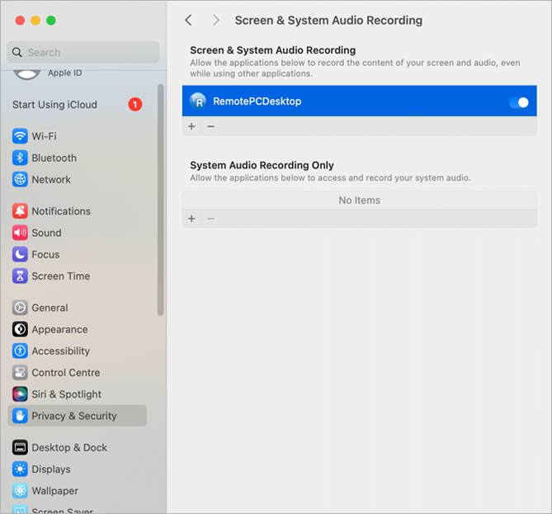Open Privacy & Security in sidebar

click(x=74, y=416)
